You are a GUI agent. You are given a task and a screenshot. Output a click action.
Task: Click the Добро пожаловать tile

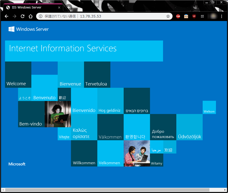pyautogui.click(x=163, y=127)
